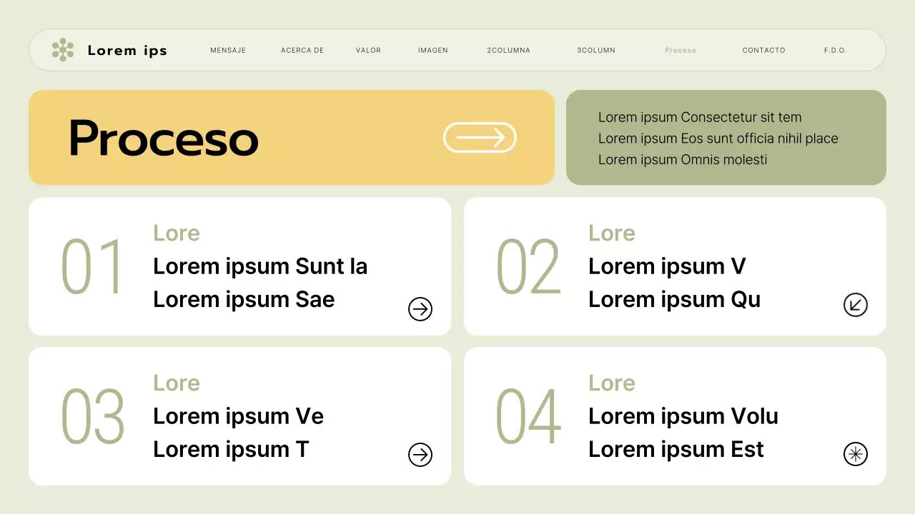This screenshot has height=514, width=915.
Task: Click the Lorem ips brand name
Action: (x=127, y=50)
